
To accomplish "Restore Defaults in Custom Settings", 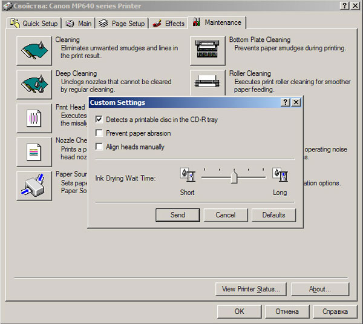I will pos(273,215).
